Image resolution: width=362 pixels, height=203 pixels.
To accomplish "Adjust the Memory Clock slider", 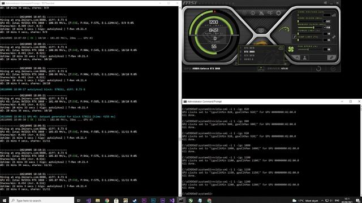I will pos(309,28).
